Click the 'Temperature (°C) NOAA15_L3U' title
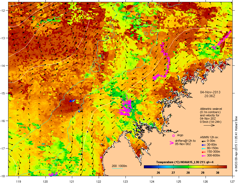Screen dimensions: 238x184 178,162
